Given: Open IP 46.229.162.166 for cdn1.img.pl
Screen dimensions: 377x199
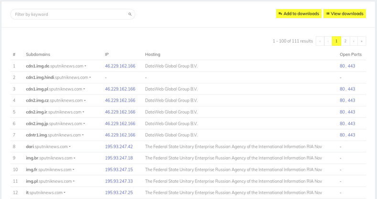Looking at the screenshot, I should pyautogui.click(x=120, y=89).
